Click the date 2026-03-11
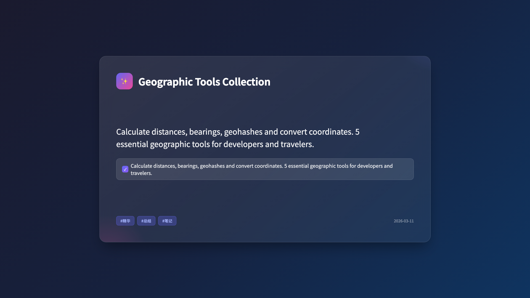 (404, 221)
